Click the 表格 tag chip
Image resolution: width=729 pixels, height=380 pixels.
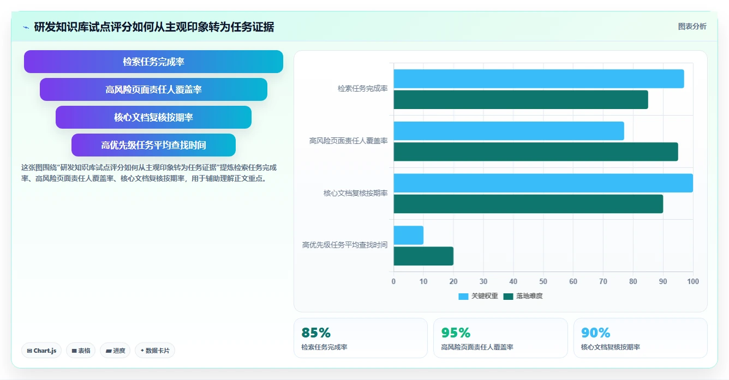coord(81,351)
